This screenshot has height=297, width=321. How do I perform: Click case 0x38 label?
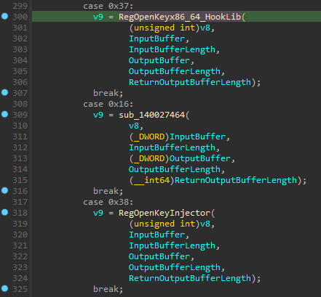[x=108, y=202]
